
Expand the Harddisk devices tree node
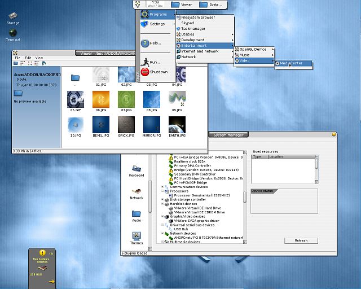pyautogui.click(x=162, y=204)
